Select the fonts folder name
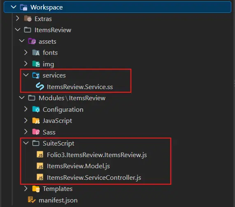 pos(50,53)
